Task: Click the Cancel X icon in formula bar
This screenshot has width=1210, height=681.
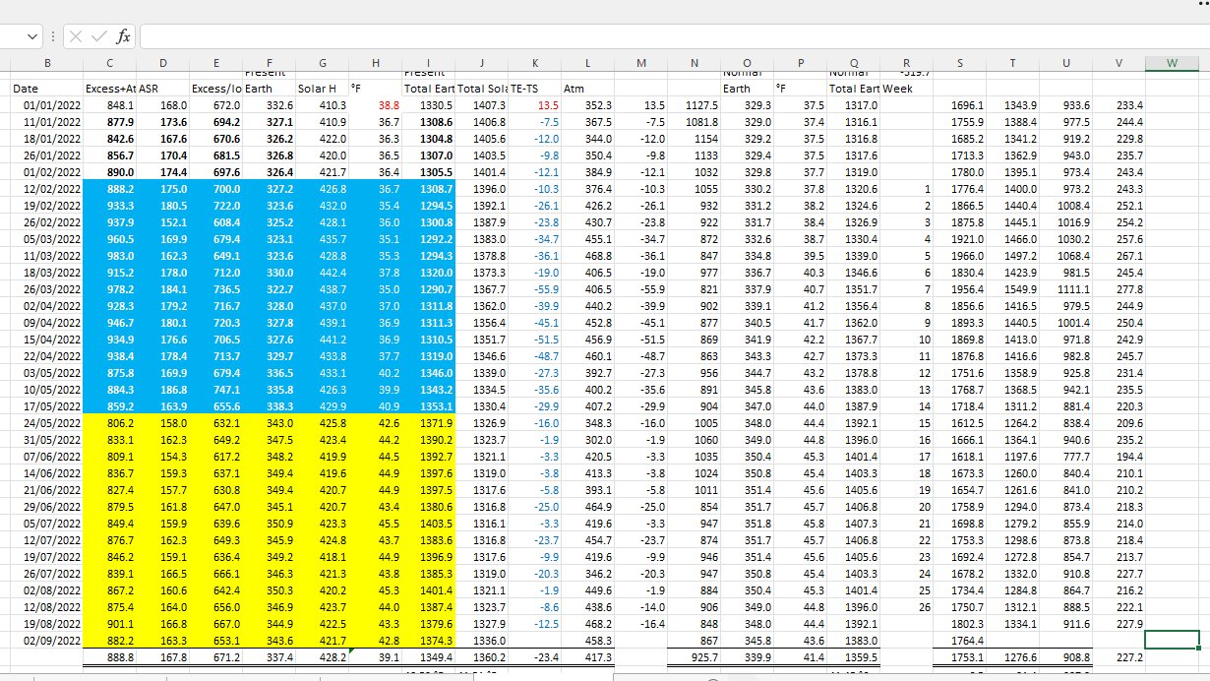Action: click(x=76, y=36)
